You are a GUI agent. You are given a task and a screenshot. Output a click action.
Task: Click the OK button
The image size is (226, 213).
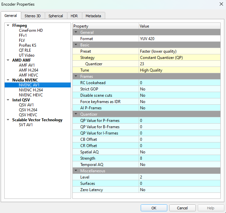point(154,208)
